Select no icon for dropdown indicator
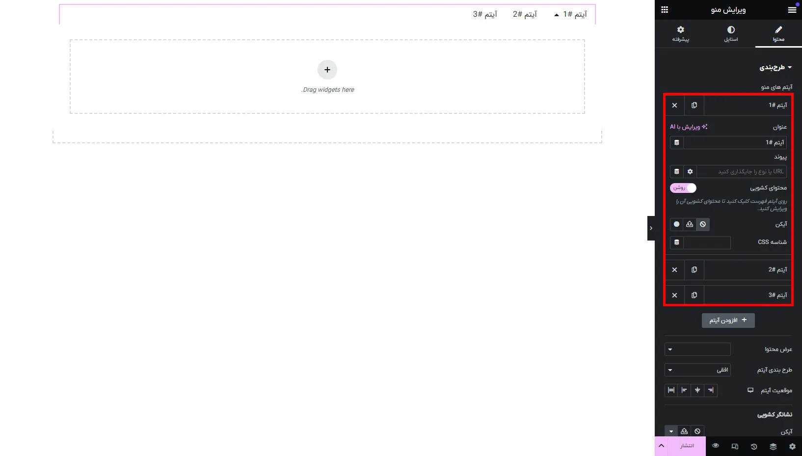The width and height of the screenshot is (802, 456). pos(697,431)
